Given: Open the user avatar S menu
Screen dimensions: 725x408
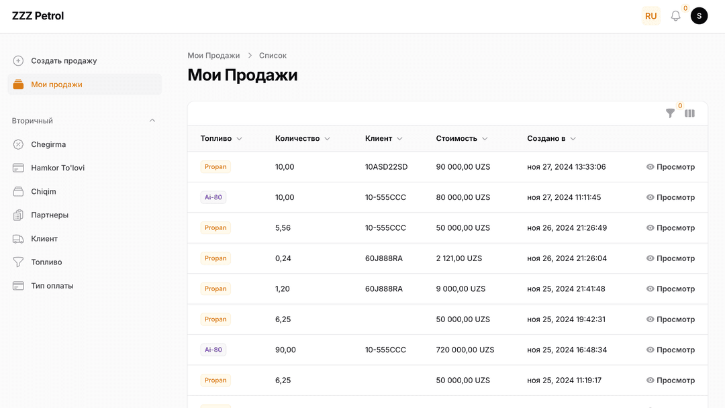Looking at the screenshot, I should [699, 16].
